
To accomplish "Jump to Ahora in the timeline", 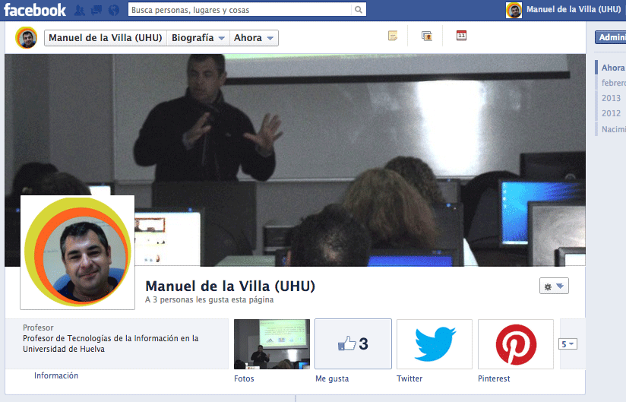I will pyautogui.click(x=613, y=68).
